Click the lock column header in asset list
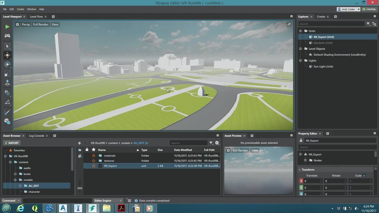 87,150
